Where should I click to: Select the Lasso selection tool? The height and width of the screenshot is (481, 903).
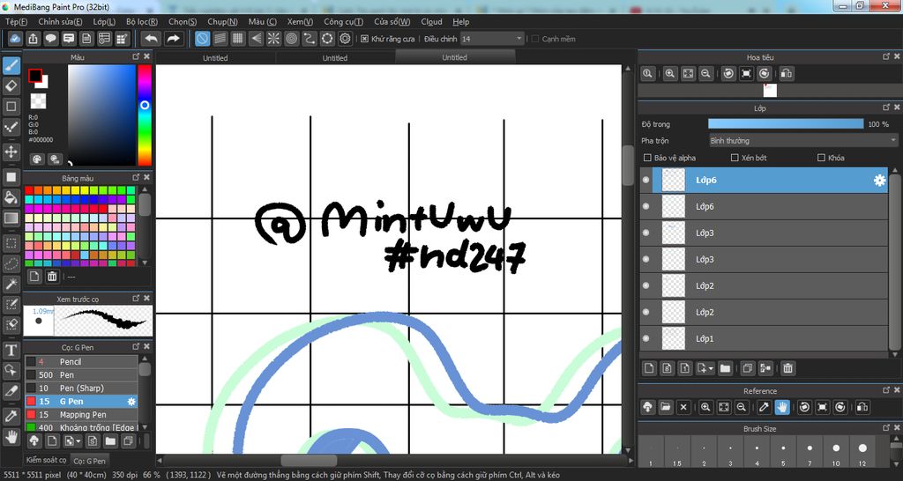click(11, 263)
